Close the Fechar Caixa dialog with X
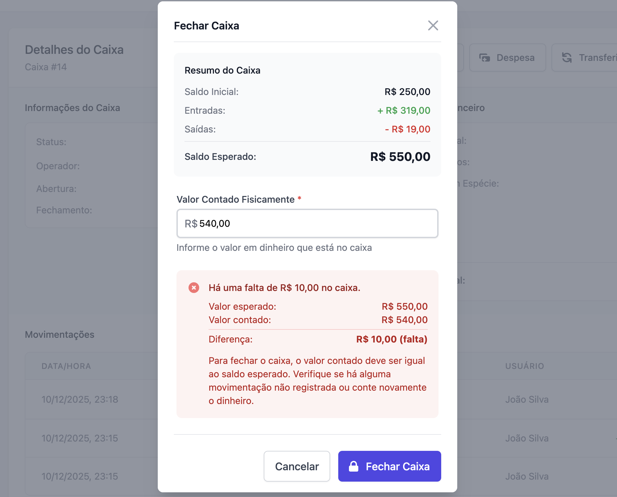This screenshot has height=497, width=617. click(x=433, y=25)
